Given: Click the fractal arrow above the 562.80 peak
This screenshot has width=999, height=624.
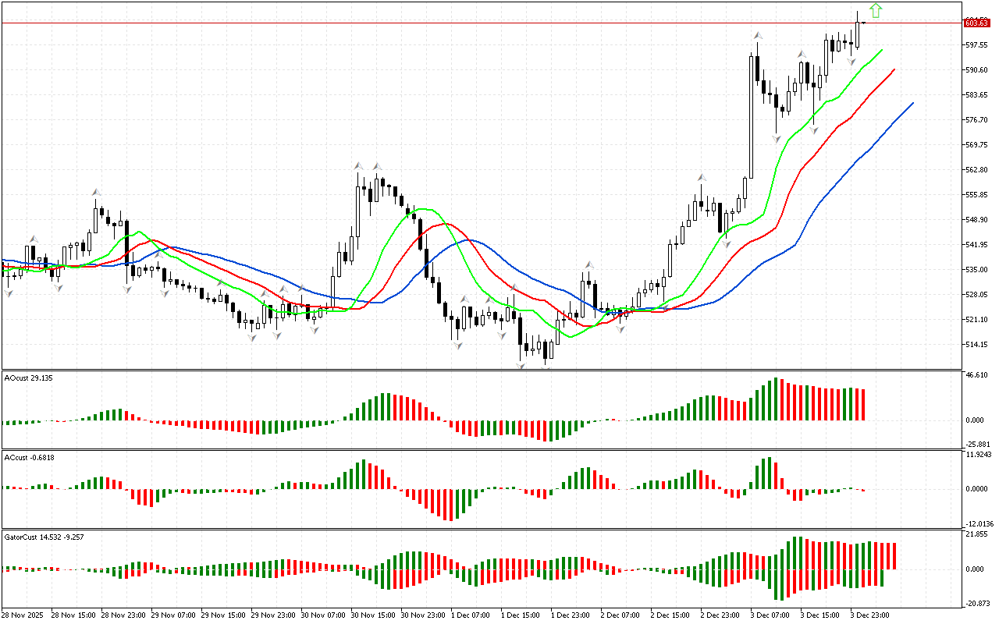Looking at the screenshot, I should click(x=358, y=165).
